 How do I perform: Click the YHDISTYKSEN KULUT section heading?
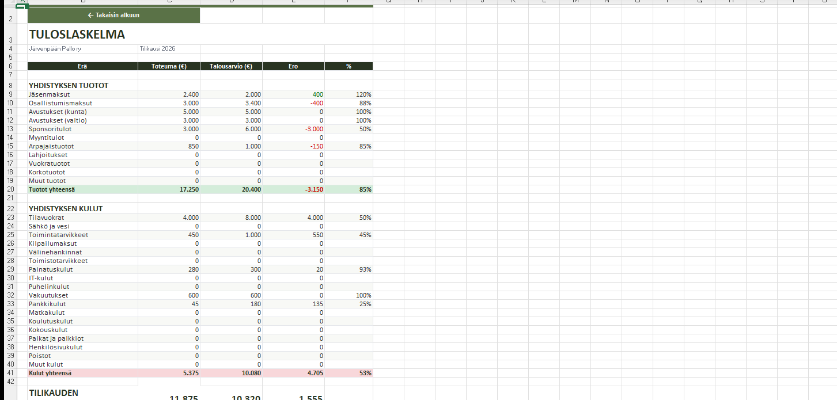66,208
